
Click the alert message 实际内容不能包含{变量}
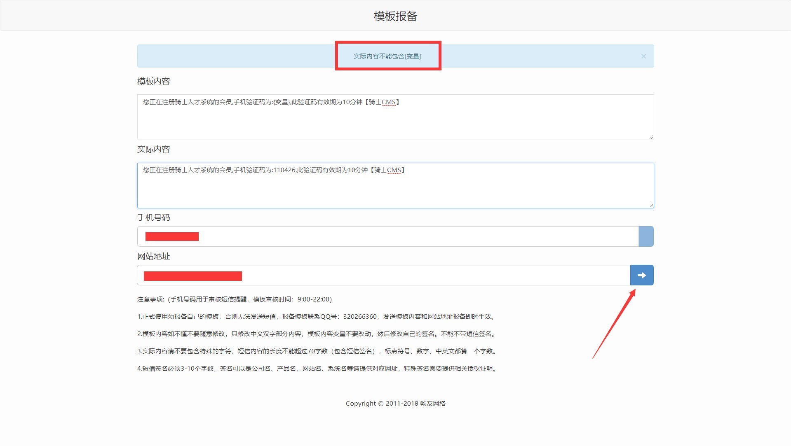point(387,56)
